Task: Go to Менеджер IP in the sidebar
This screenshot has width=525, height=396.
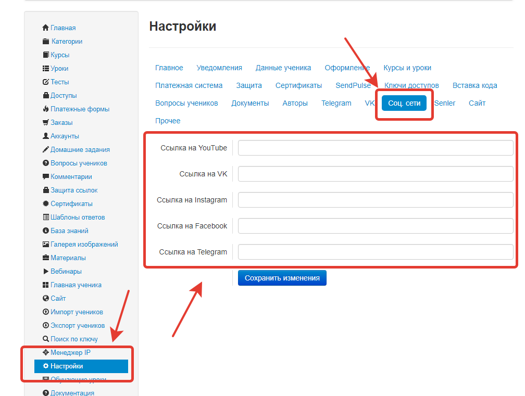Action: pyautogui.click(x=71, y=352)
